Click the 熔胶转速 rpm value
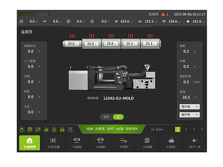223x167 pixels. click(x=186, y=82)
